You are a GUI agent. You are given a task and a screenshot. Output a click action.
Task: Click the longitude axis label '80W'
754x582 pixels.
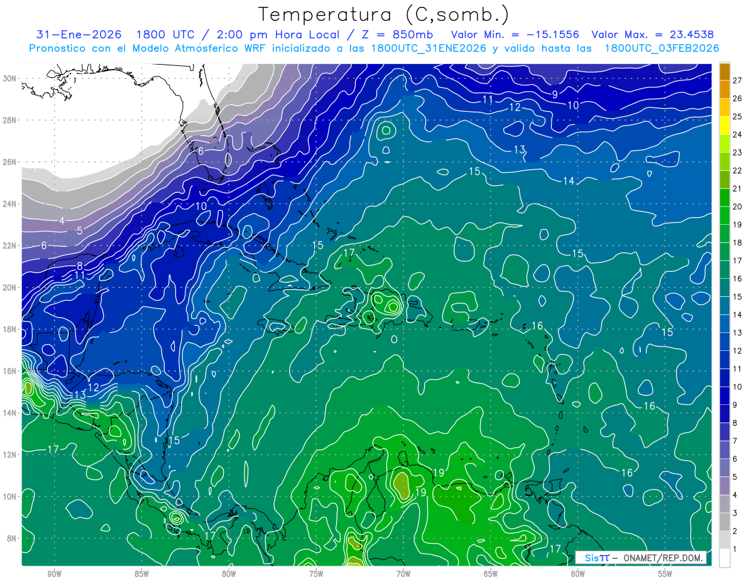click(x=229, y=574)
